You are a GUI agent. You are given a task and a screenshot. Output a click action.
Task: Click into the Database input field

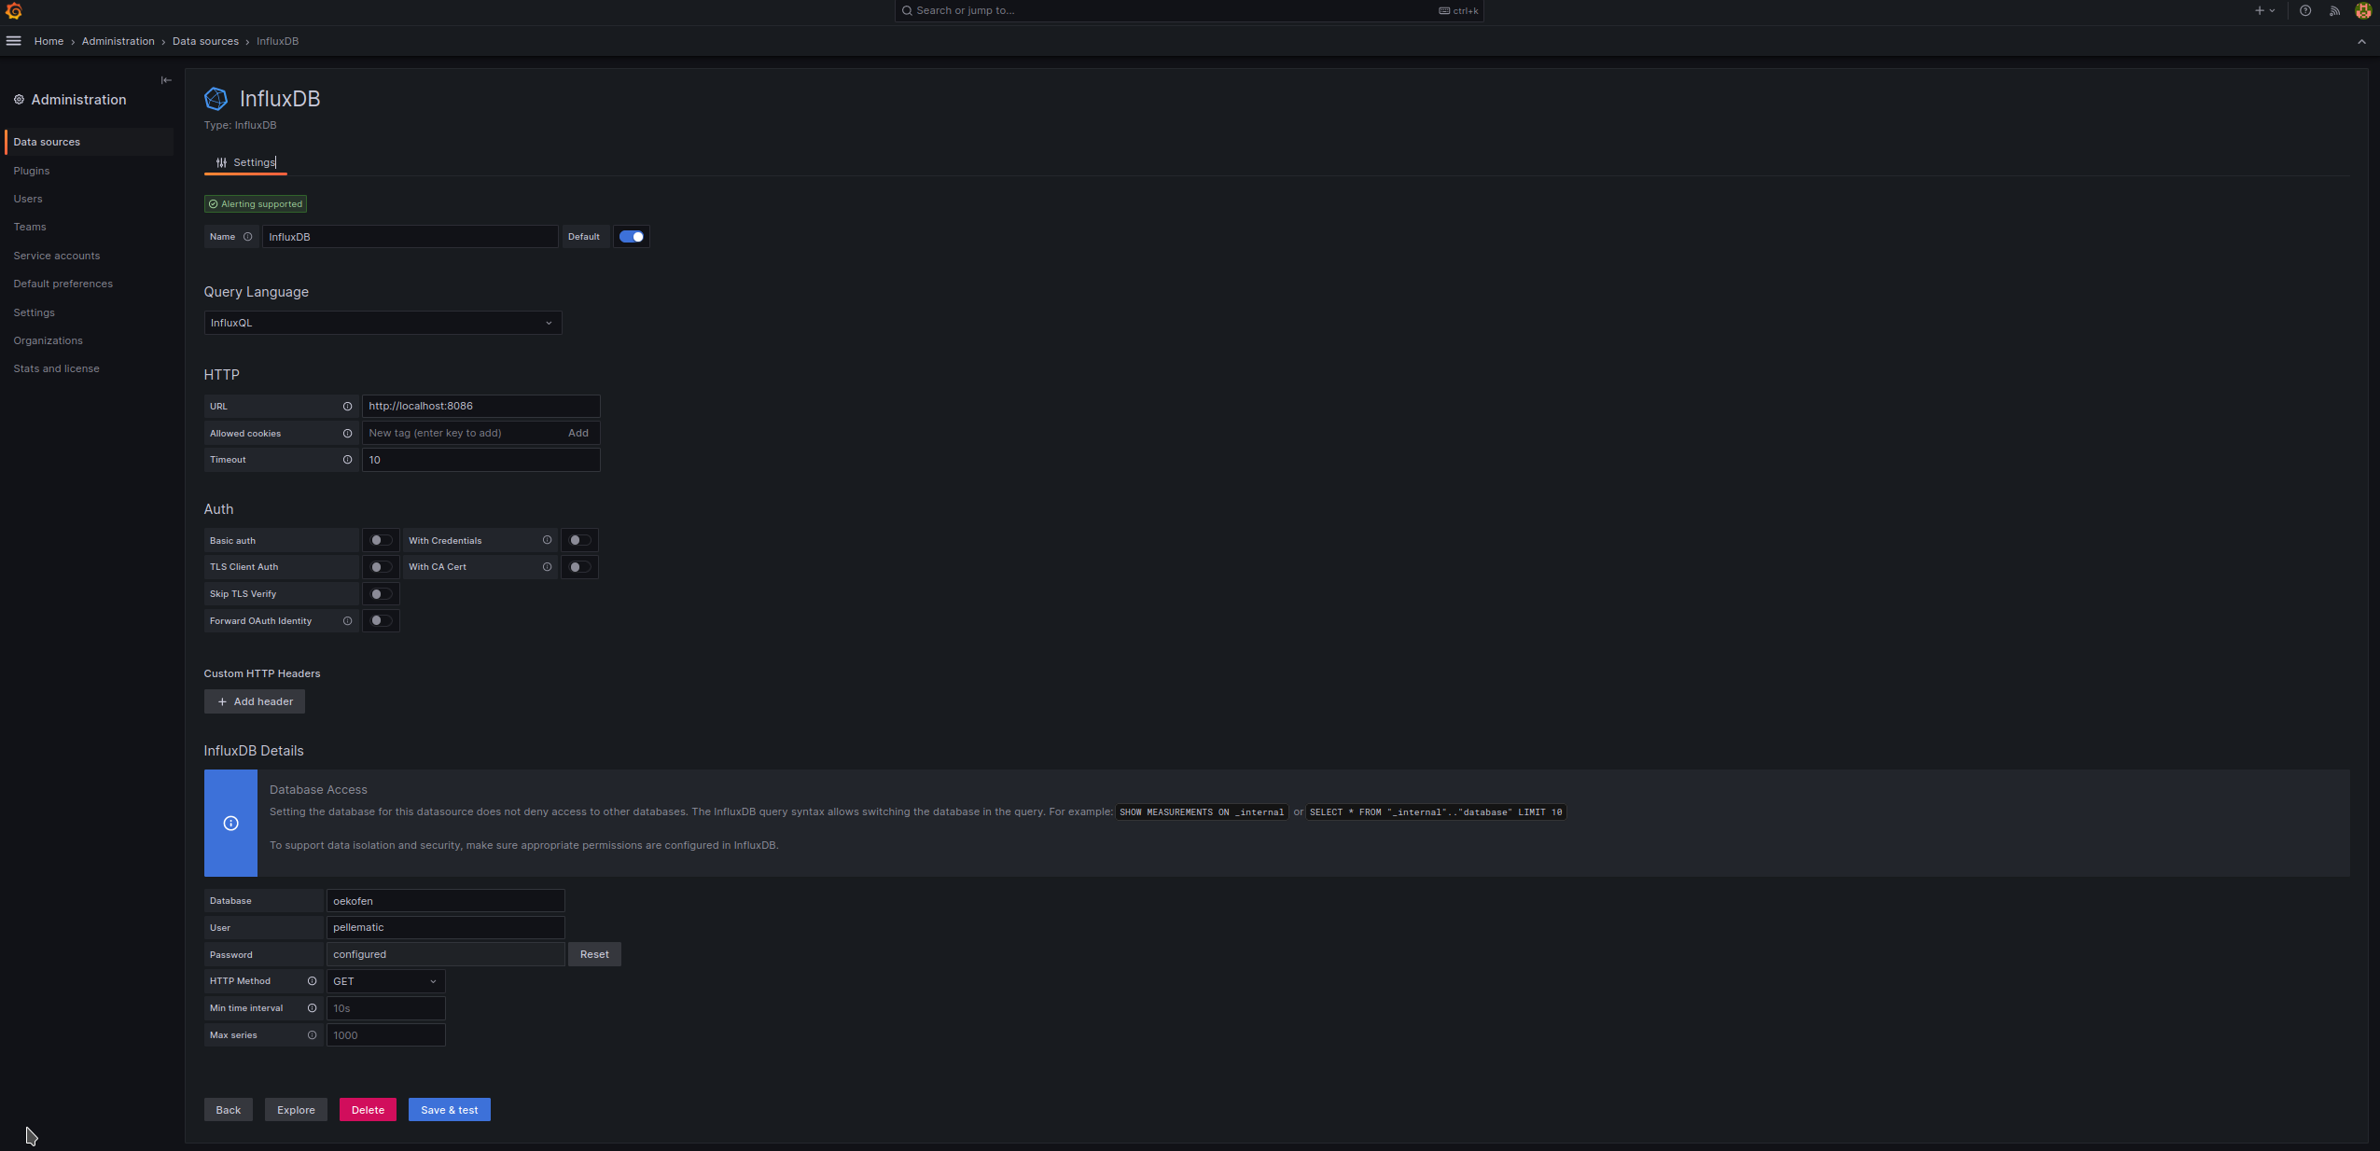[x=445, y=901]
